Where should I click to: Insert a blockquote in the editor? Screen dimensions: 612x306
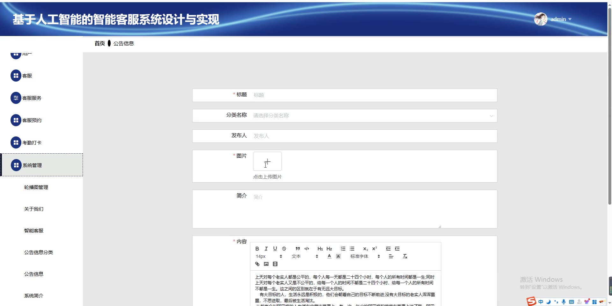tap(297, 249)
